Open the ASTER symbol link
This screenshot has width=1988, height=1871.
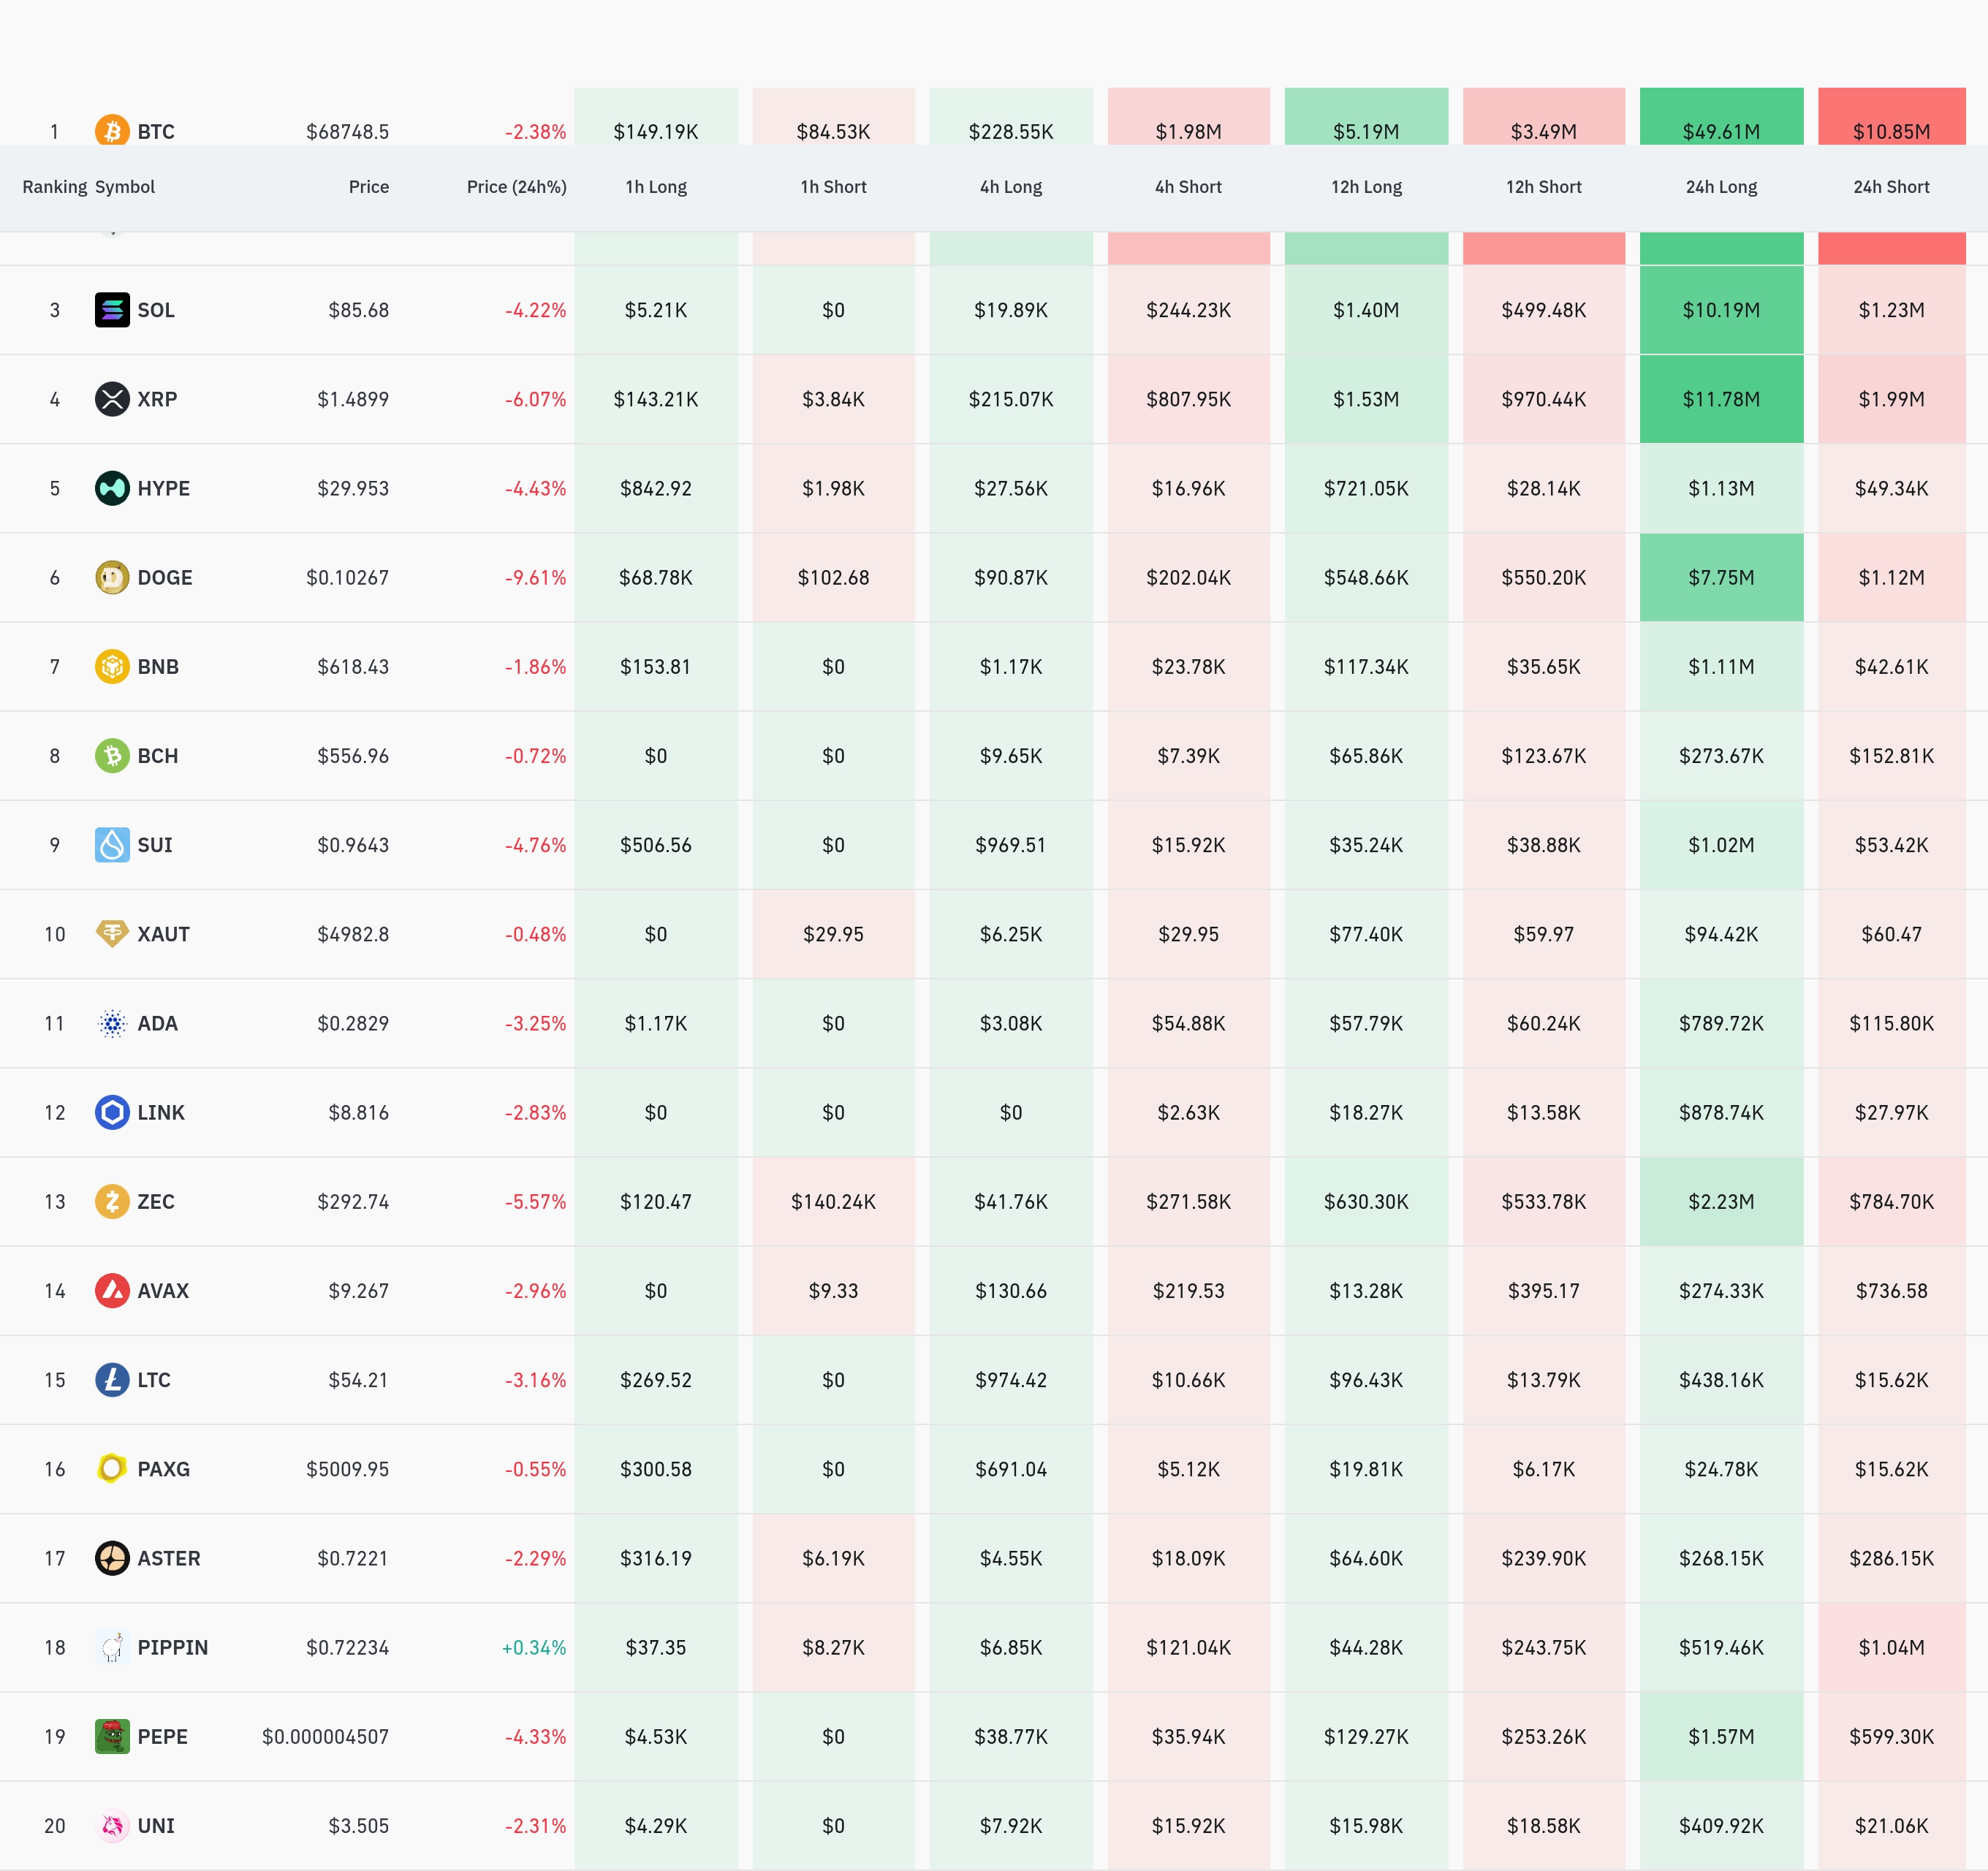[x=169, y=1558]
